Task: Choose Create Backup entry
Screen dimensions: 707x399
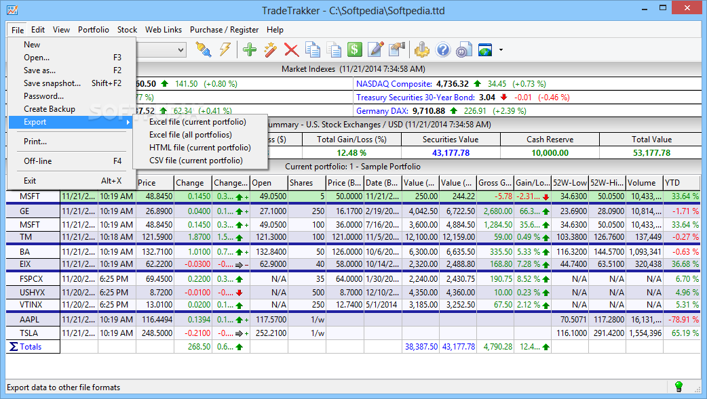Action: pos(72,109)
